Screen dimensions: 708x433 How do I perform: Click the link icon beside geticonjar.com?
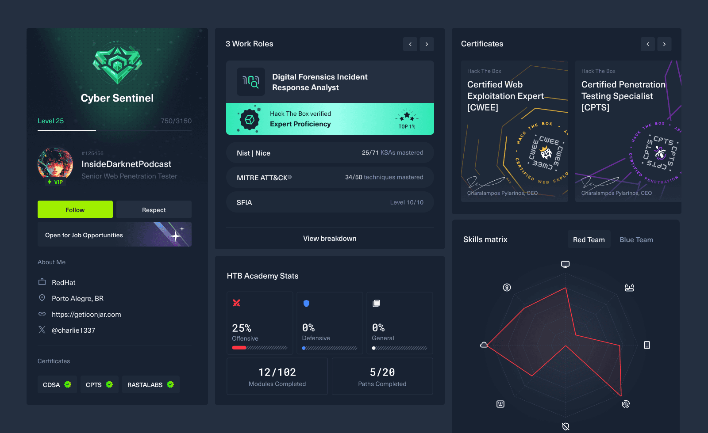point(42,314)
